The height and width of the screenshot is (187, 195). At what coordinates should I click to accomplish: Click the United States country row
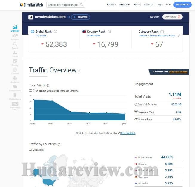coord(159,157)
